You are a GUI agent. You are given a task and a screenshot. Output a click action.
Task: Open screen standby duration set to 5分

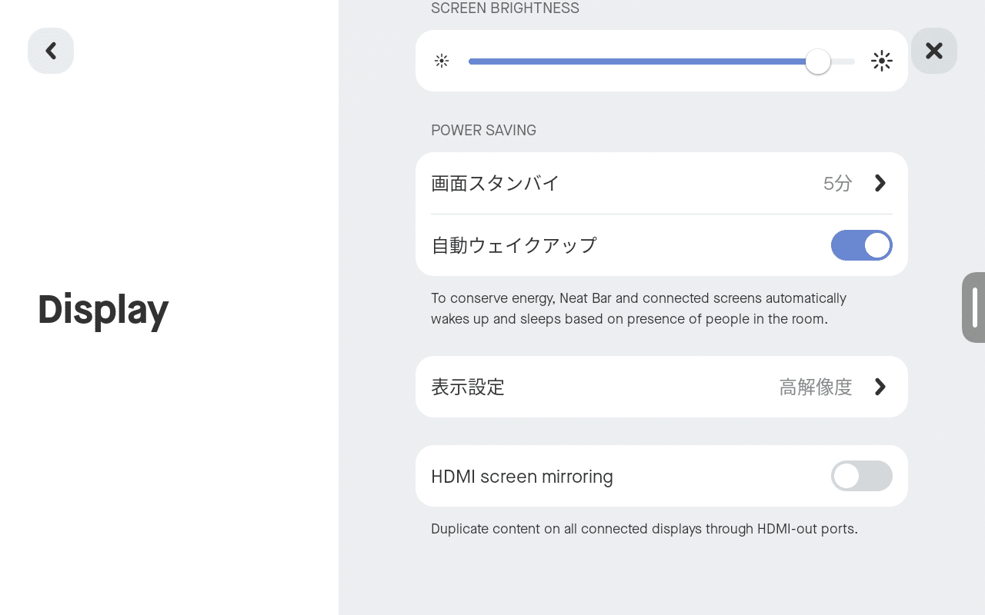point(662,183)
